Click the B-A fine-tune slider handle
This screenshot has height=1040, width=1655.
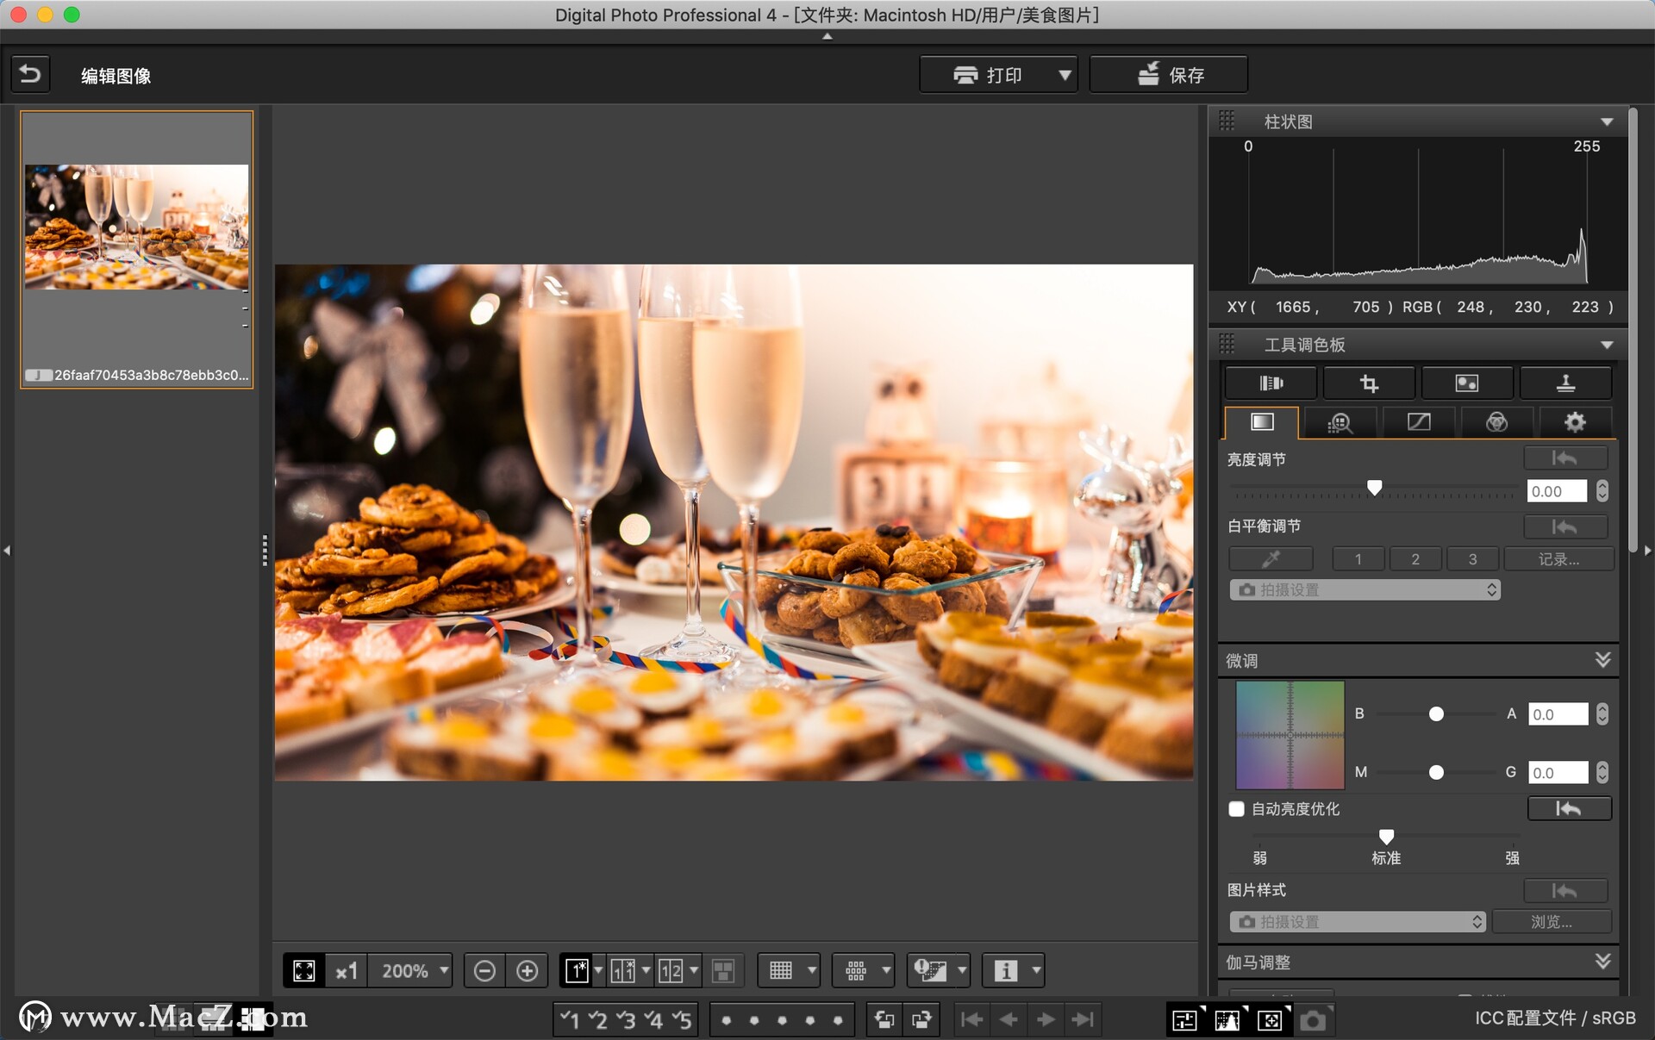[x=1436, y=714]
